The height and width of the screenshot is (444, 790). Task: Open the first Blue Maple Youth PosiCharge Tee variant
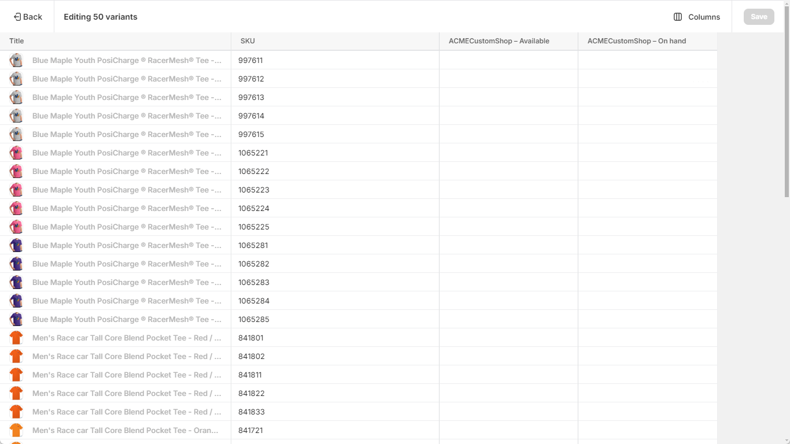point(127,60)
